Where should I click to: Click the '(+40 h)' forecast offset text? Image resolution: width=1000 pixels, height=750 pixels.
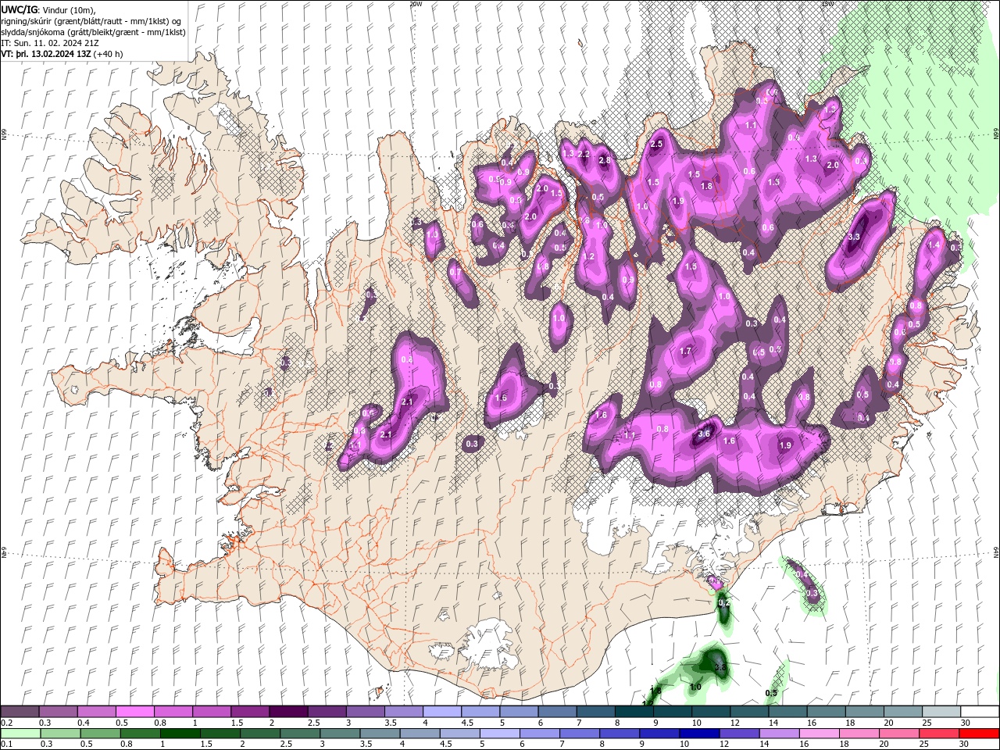[109, 55]
